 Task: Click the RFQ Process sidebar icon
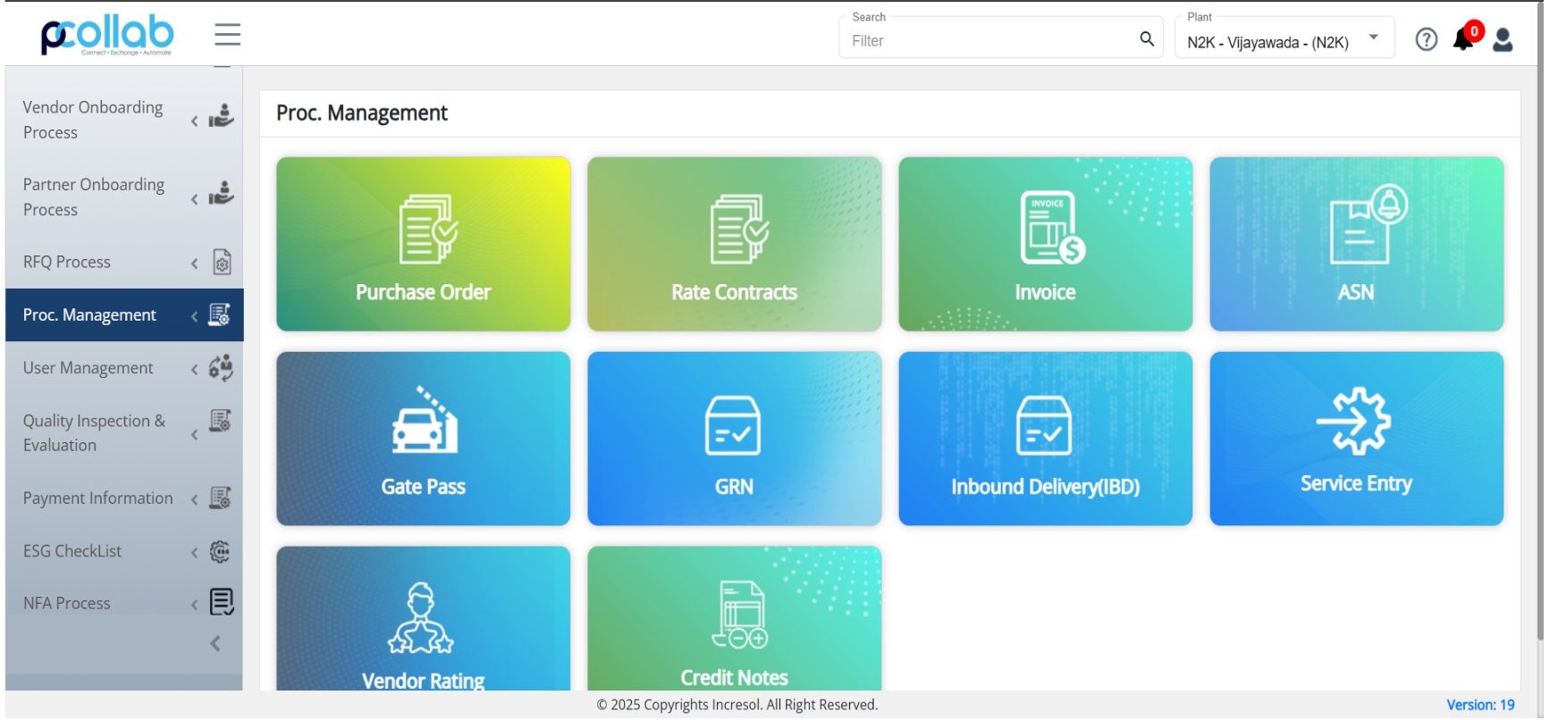coord(223,263)
